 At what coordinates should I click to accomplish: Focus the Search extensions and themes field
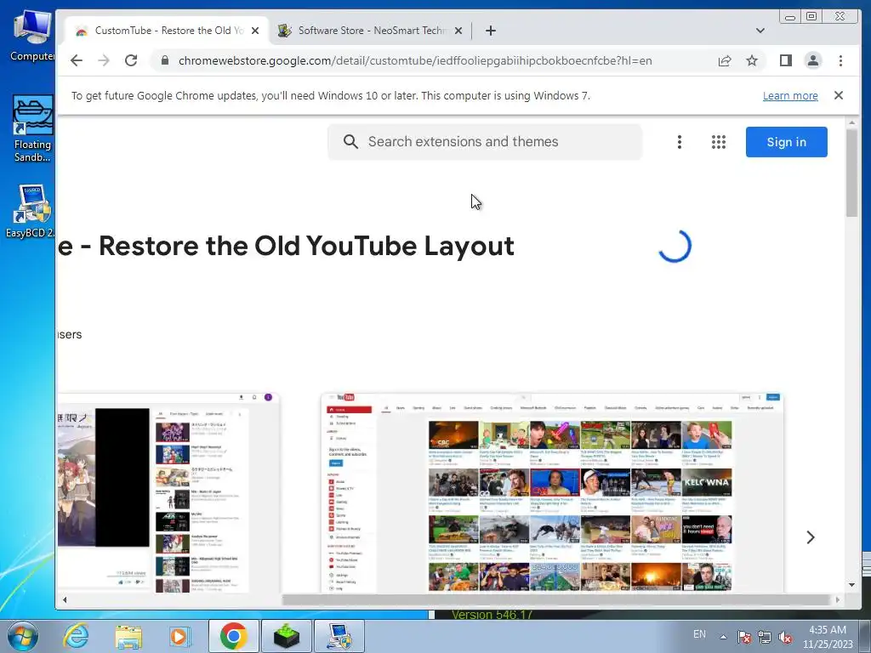[484, 142]
